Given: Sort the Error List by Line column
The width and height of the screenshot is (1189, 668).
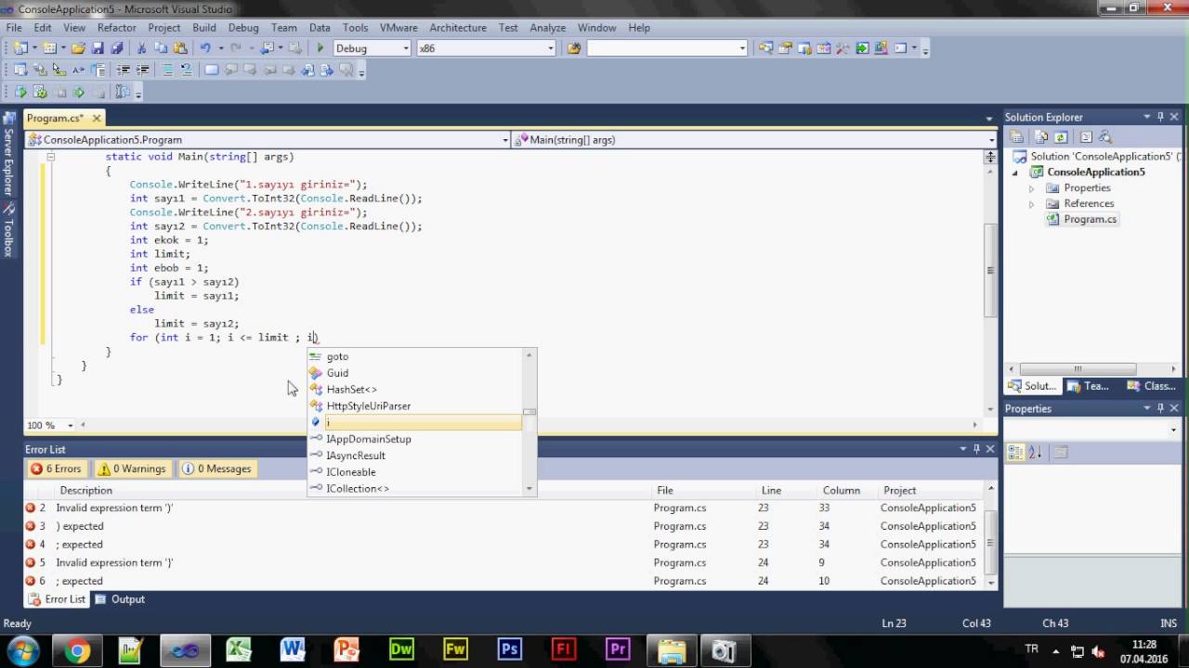Looking at the screenshot, I should (789, 490).
